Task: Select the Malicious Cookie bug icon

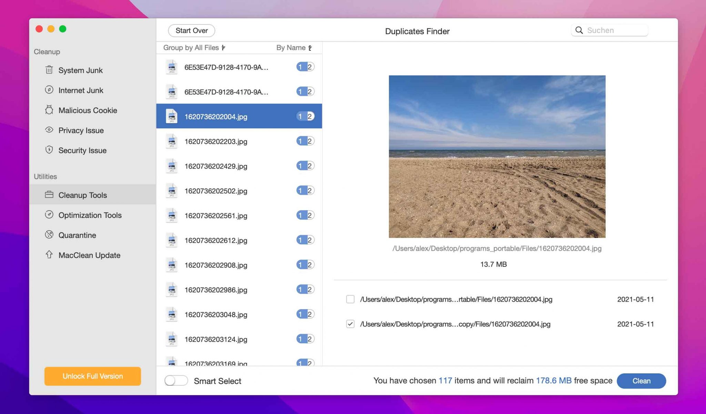Action: pyautogui.click(x=49, y=110)
